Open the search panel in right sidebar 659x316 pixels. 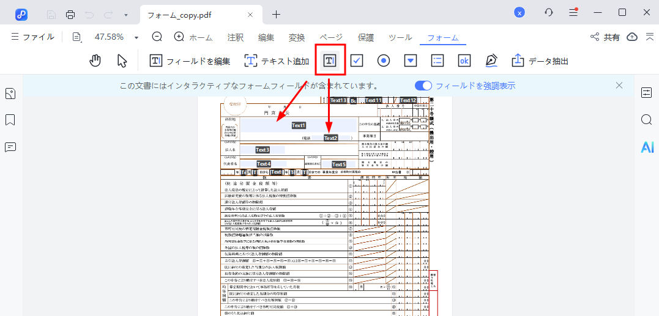click(x=646, y=120)
